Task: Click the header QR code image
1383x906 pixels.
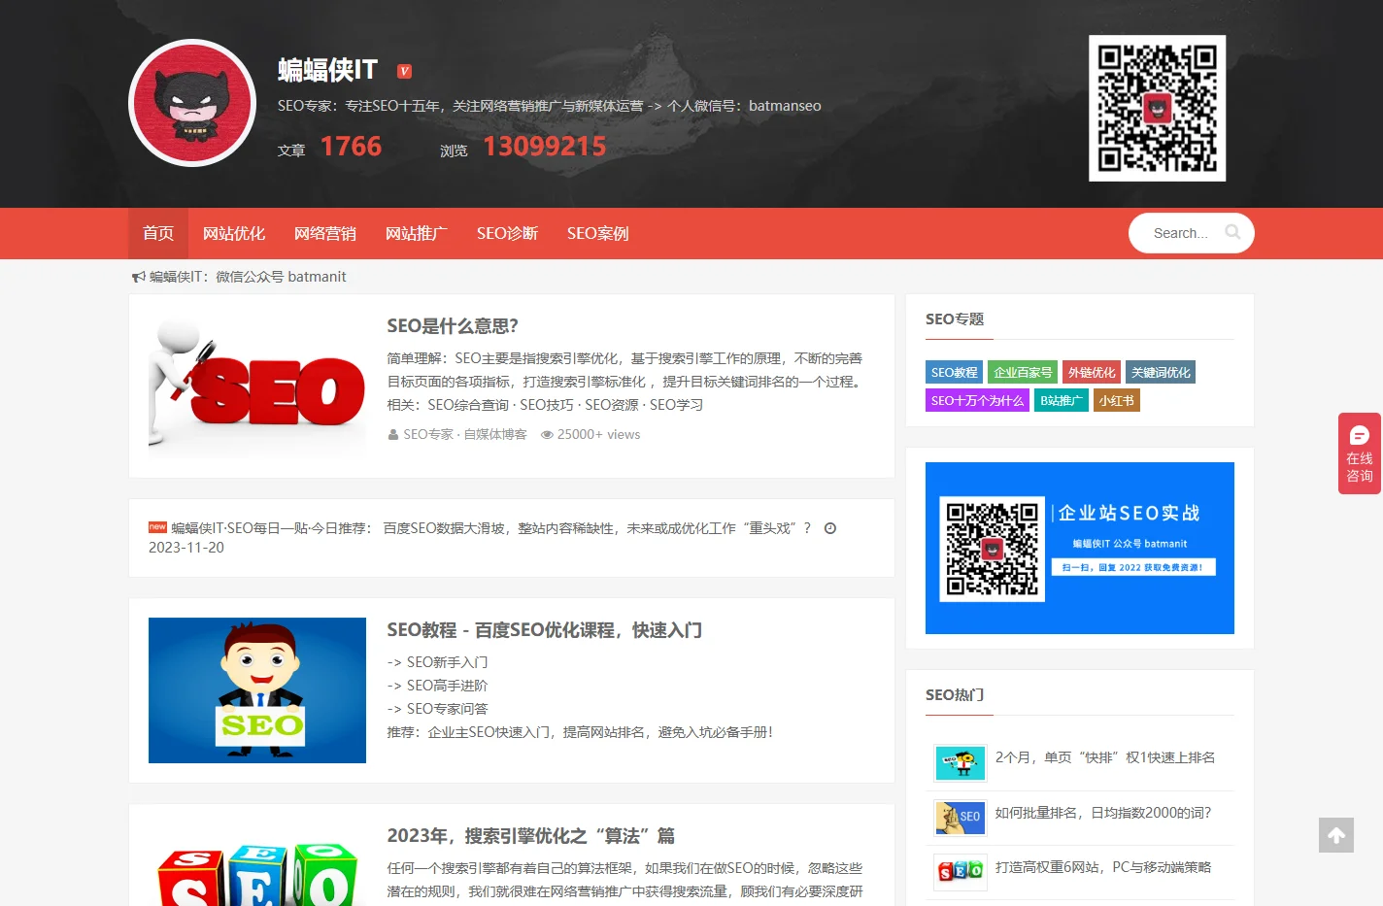Action: 1158,108
